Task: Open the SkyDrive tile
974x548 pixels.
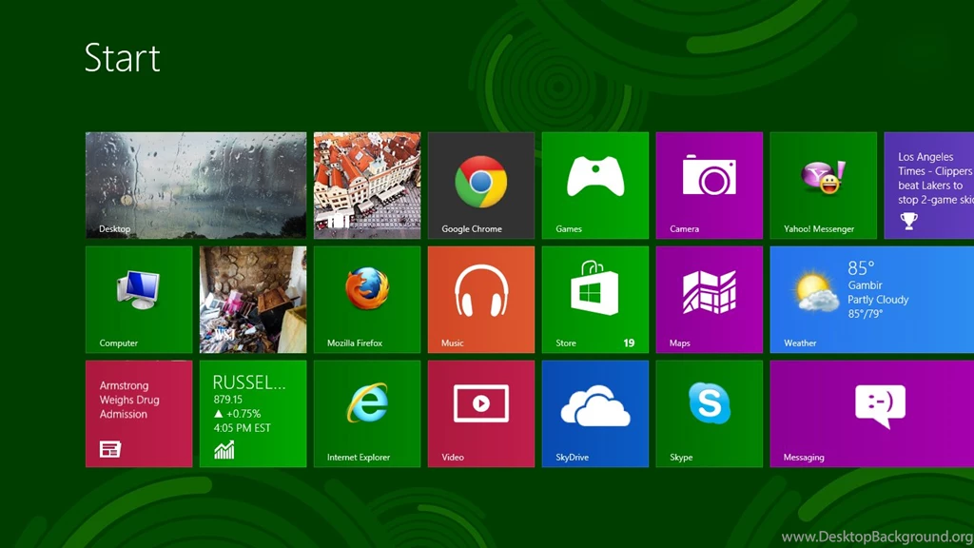Action: pos(595,414)
